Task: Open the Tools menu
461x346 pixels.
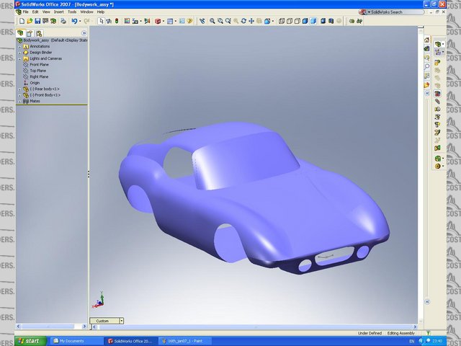Action: tap(72, 12)
